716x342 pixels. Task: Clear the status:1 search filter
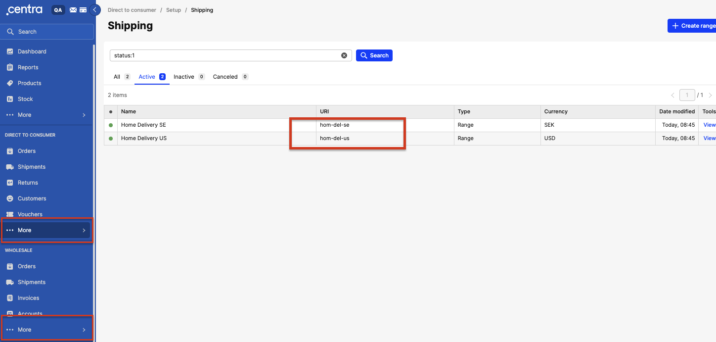click(344, 55)
